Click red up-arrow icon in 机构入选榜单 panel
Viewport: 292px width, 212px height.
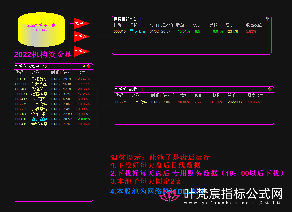[x=89, y=66]
